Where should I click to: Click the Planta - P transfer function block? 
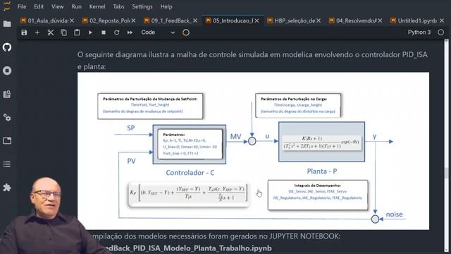pyautogui.click(x=321, y=142)
